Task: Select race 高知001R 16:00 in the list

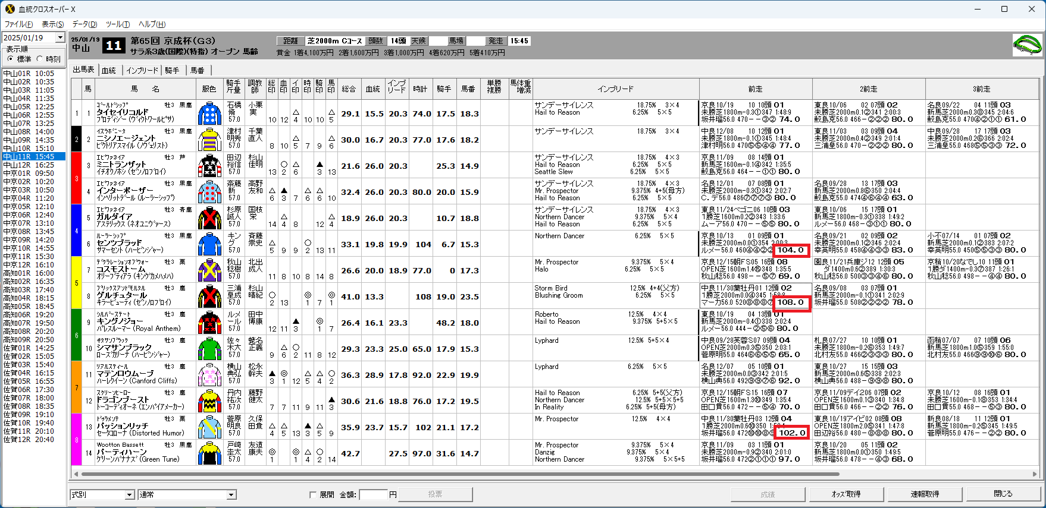Action: click(x=33, y=273)
